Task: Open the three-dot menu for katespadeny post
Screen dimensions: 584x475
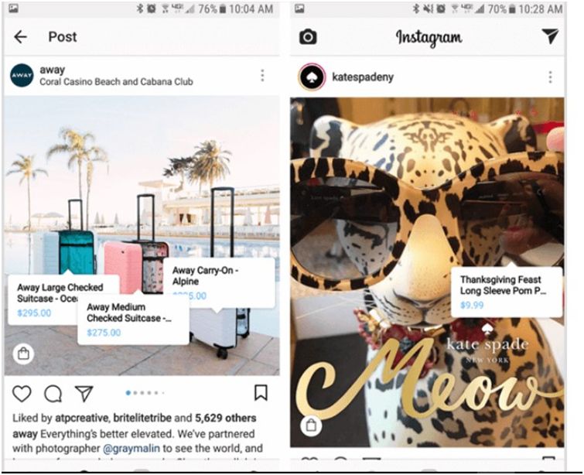Action: [550, 77]
